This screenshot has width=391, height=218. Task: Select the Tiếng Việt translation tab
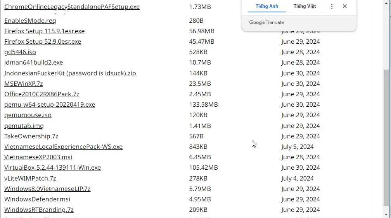[304, 6]
